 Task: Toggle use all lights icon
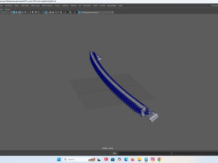point(25,12)
